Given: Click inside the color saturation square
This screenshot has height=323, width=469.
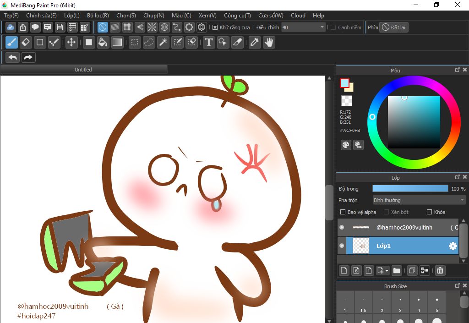Looking at the screenshot, I should pyautogui.click(x=414, y=122).
